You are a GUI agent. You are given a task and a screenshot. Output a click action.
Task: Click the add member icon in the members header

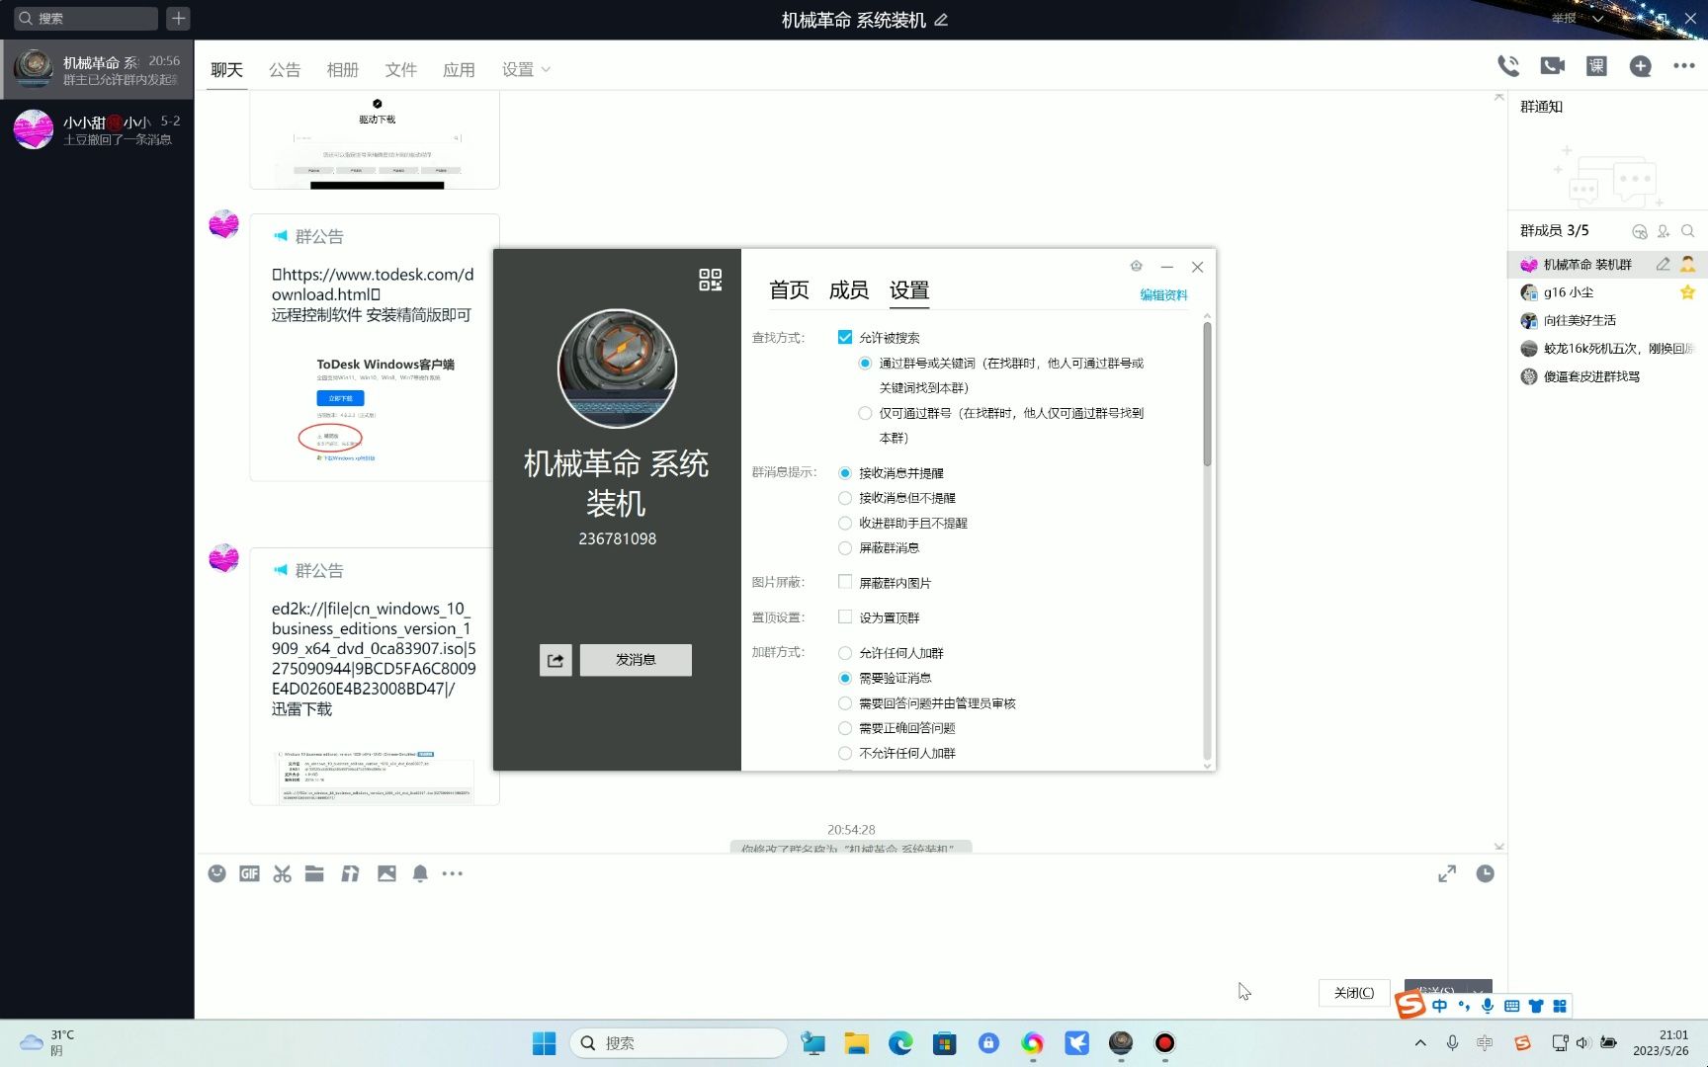1664,231
